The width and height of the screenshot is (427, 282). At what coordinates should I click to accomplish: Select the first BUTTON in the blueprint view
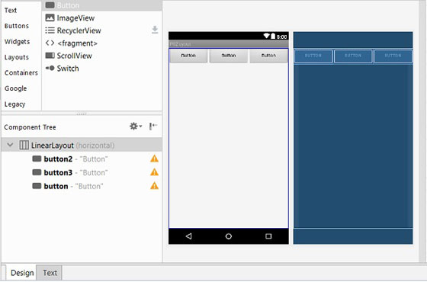[x=313, y=56]
